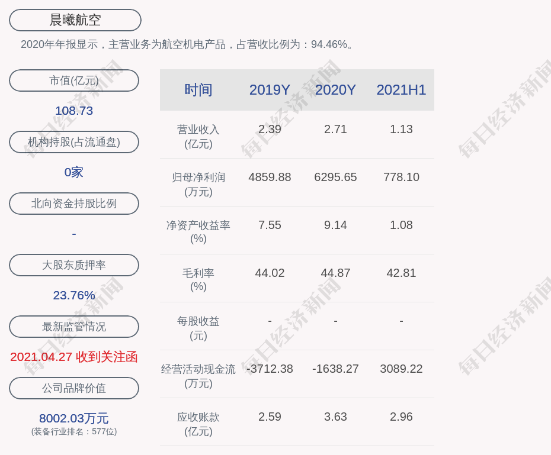Click the 2020年年报显示 summary sentence
The height and width of the screenshot is (455, 551).
(187, 44)
